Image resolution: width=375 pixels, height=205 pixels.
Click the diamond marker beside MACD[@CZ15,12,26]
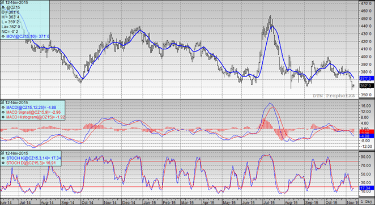[3, 108]
